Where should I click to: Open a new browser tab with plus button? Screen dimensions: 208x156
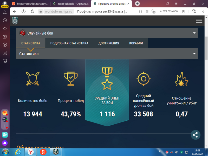click(137, 4)
